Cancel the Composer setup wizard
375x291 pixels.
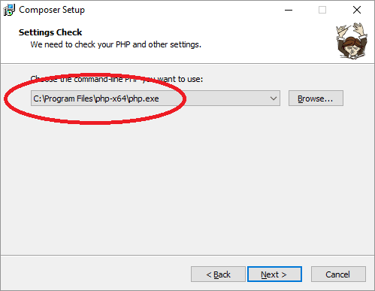[338, 274]
